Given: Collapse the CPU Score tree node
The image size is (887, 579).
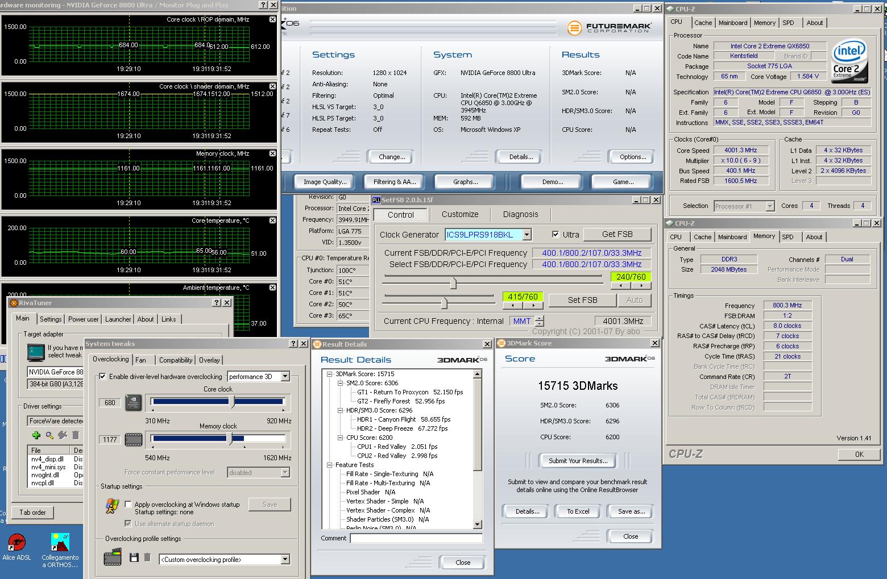Looking at the screenshot, I should 341,438.
